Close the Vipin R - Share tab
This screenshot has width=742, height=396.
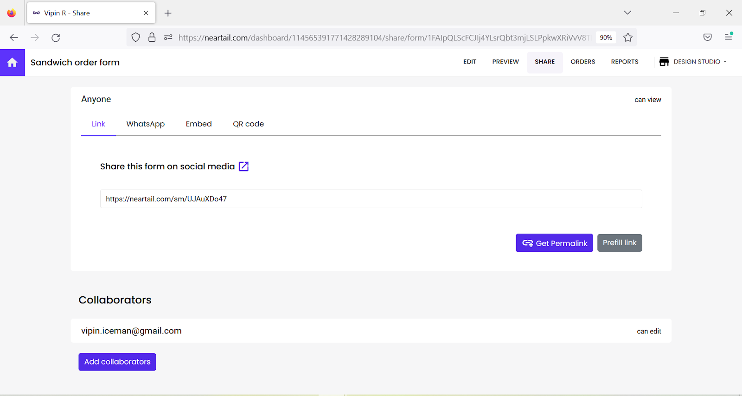click(x=146, y=13)
